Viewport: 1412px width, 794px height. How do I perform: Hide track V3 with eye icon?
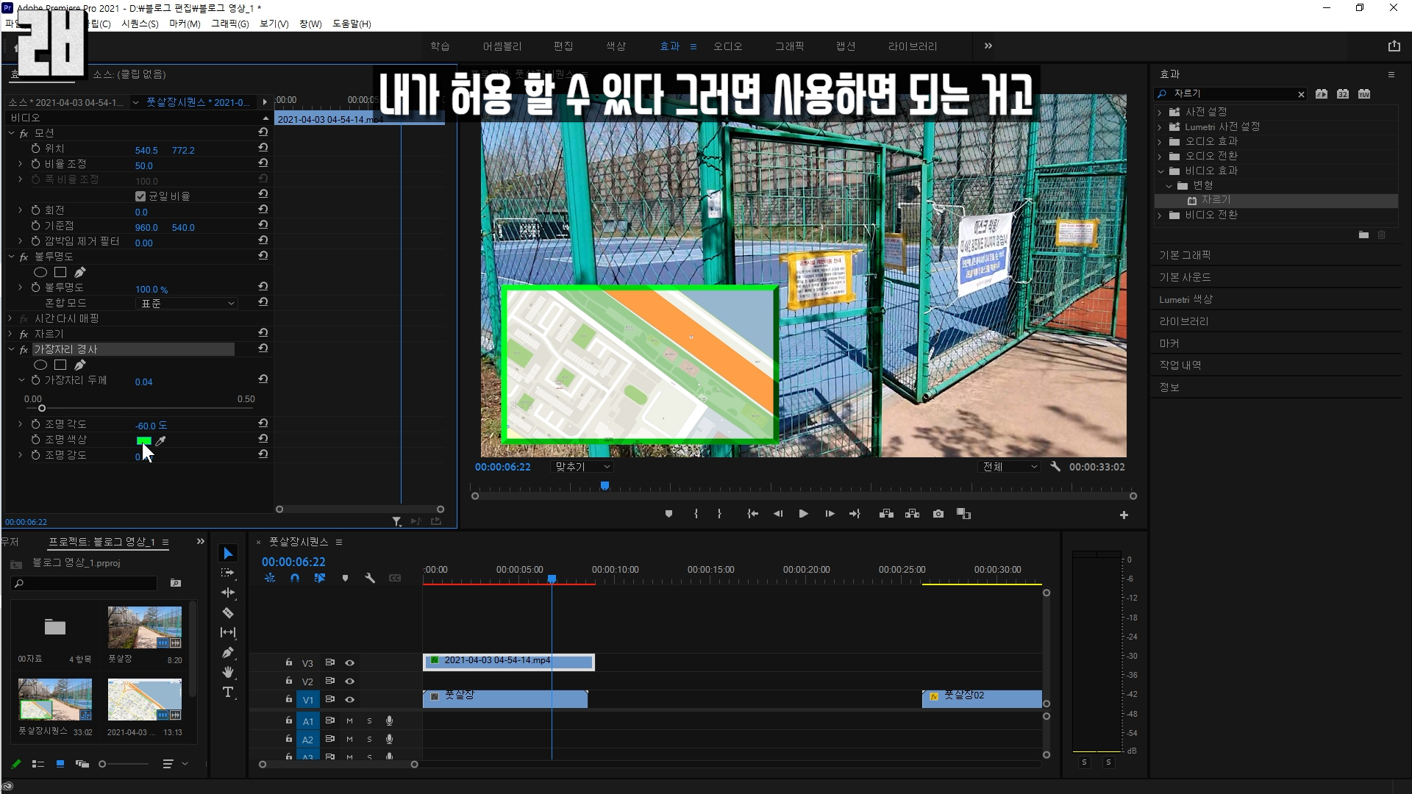pyautogui.click(x=350, y=663)
